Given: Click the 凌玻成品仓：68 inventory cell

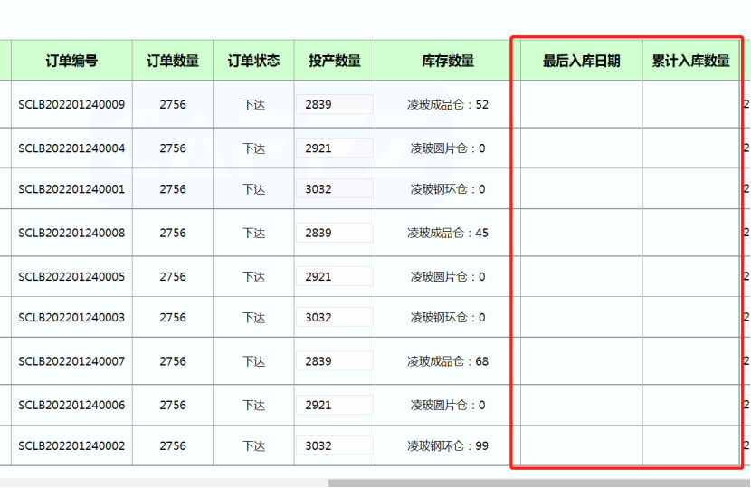Looking at the screenshot, I should click(447, 361).
